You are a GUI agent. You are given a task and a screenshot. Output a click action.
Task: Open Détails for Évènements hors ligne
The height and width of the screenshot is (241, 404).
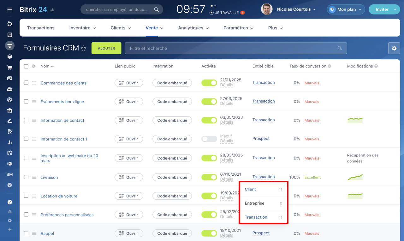point(227,104)
